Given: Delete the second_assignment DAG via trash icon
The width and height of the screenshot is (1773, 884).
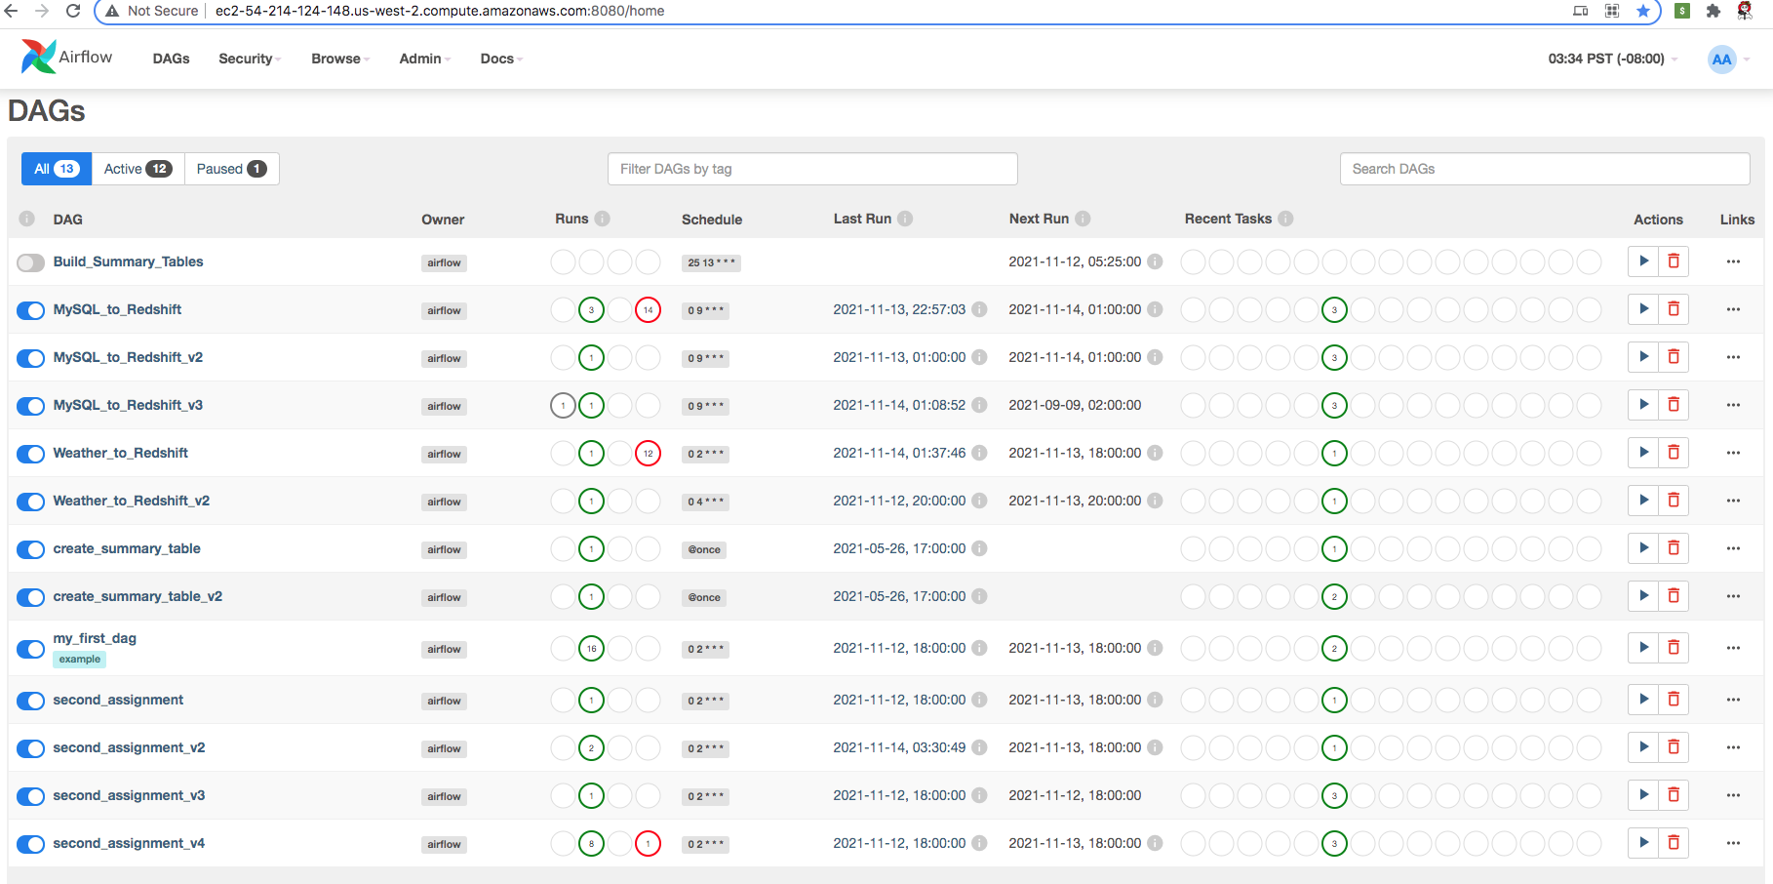Looking at the screenshot, I should pyautogui.click(x=1674, y=700).
